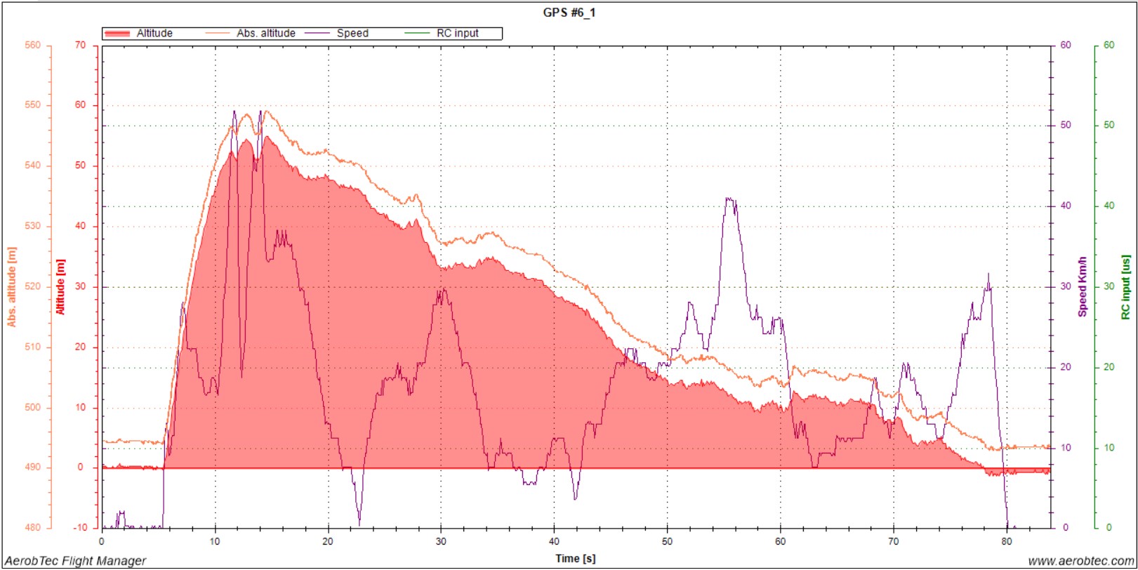Select the Time [s] axis label

575,559
